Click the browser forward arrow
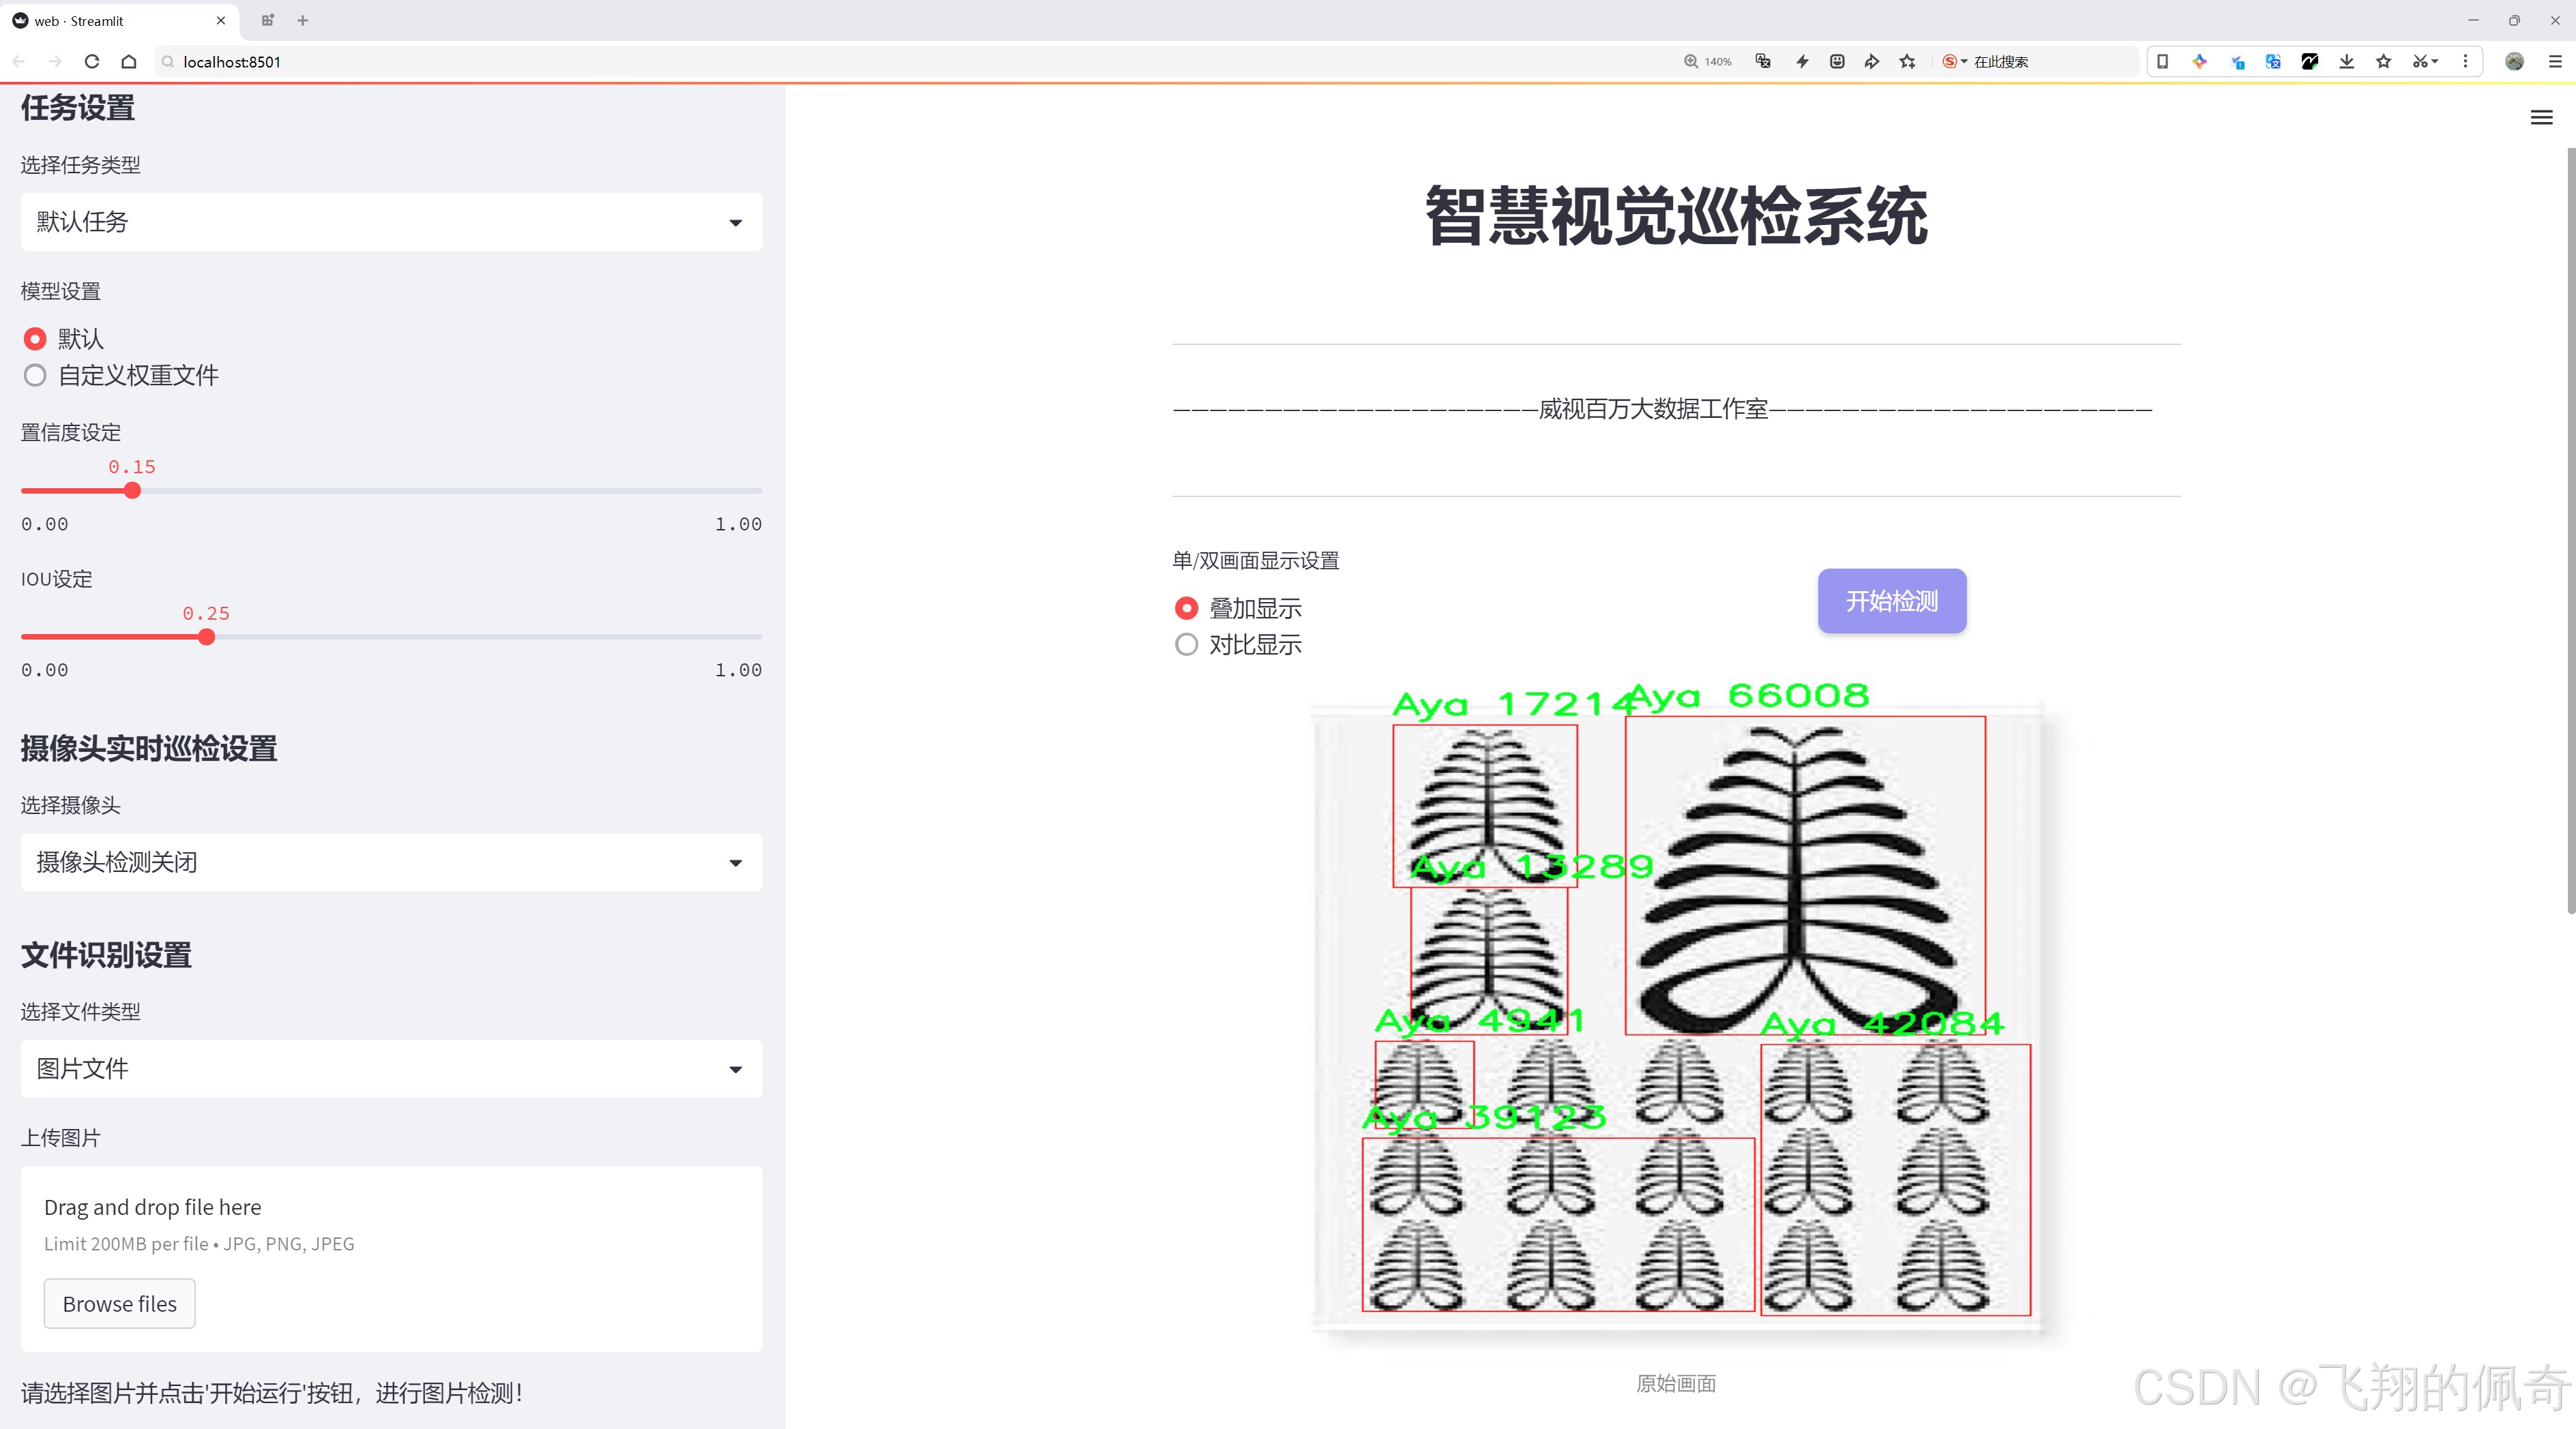 pos(55,61)
